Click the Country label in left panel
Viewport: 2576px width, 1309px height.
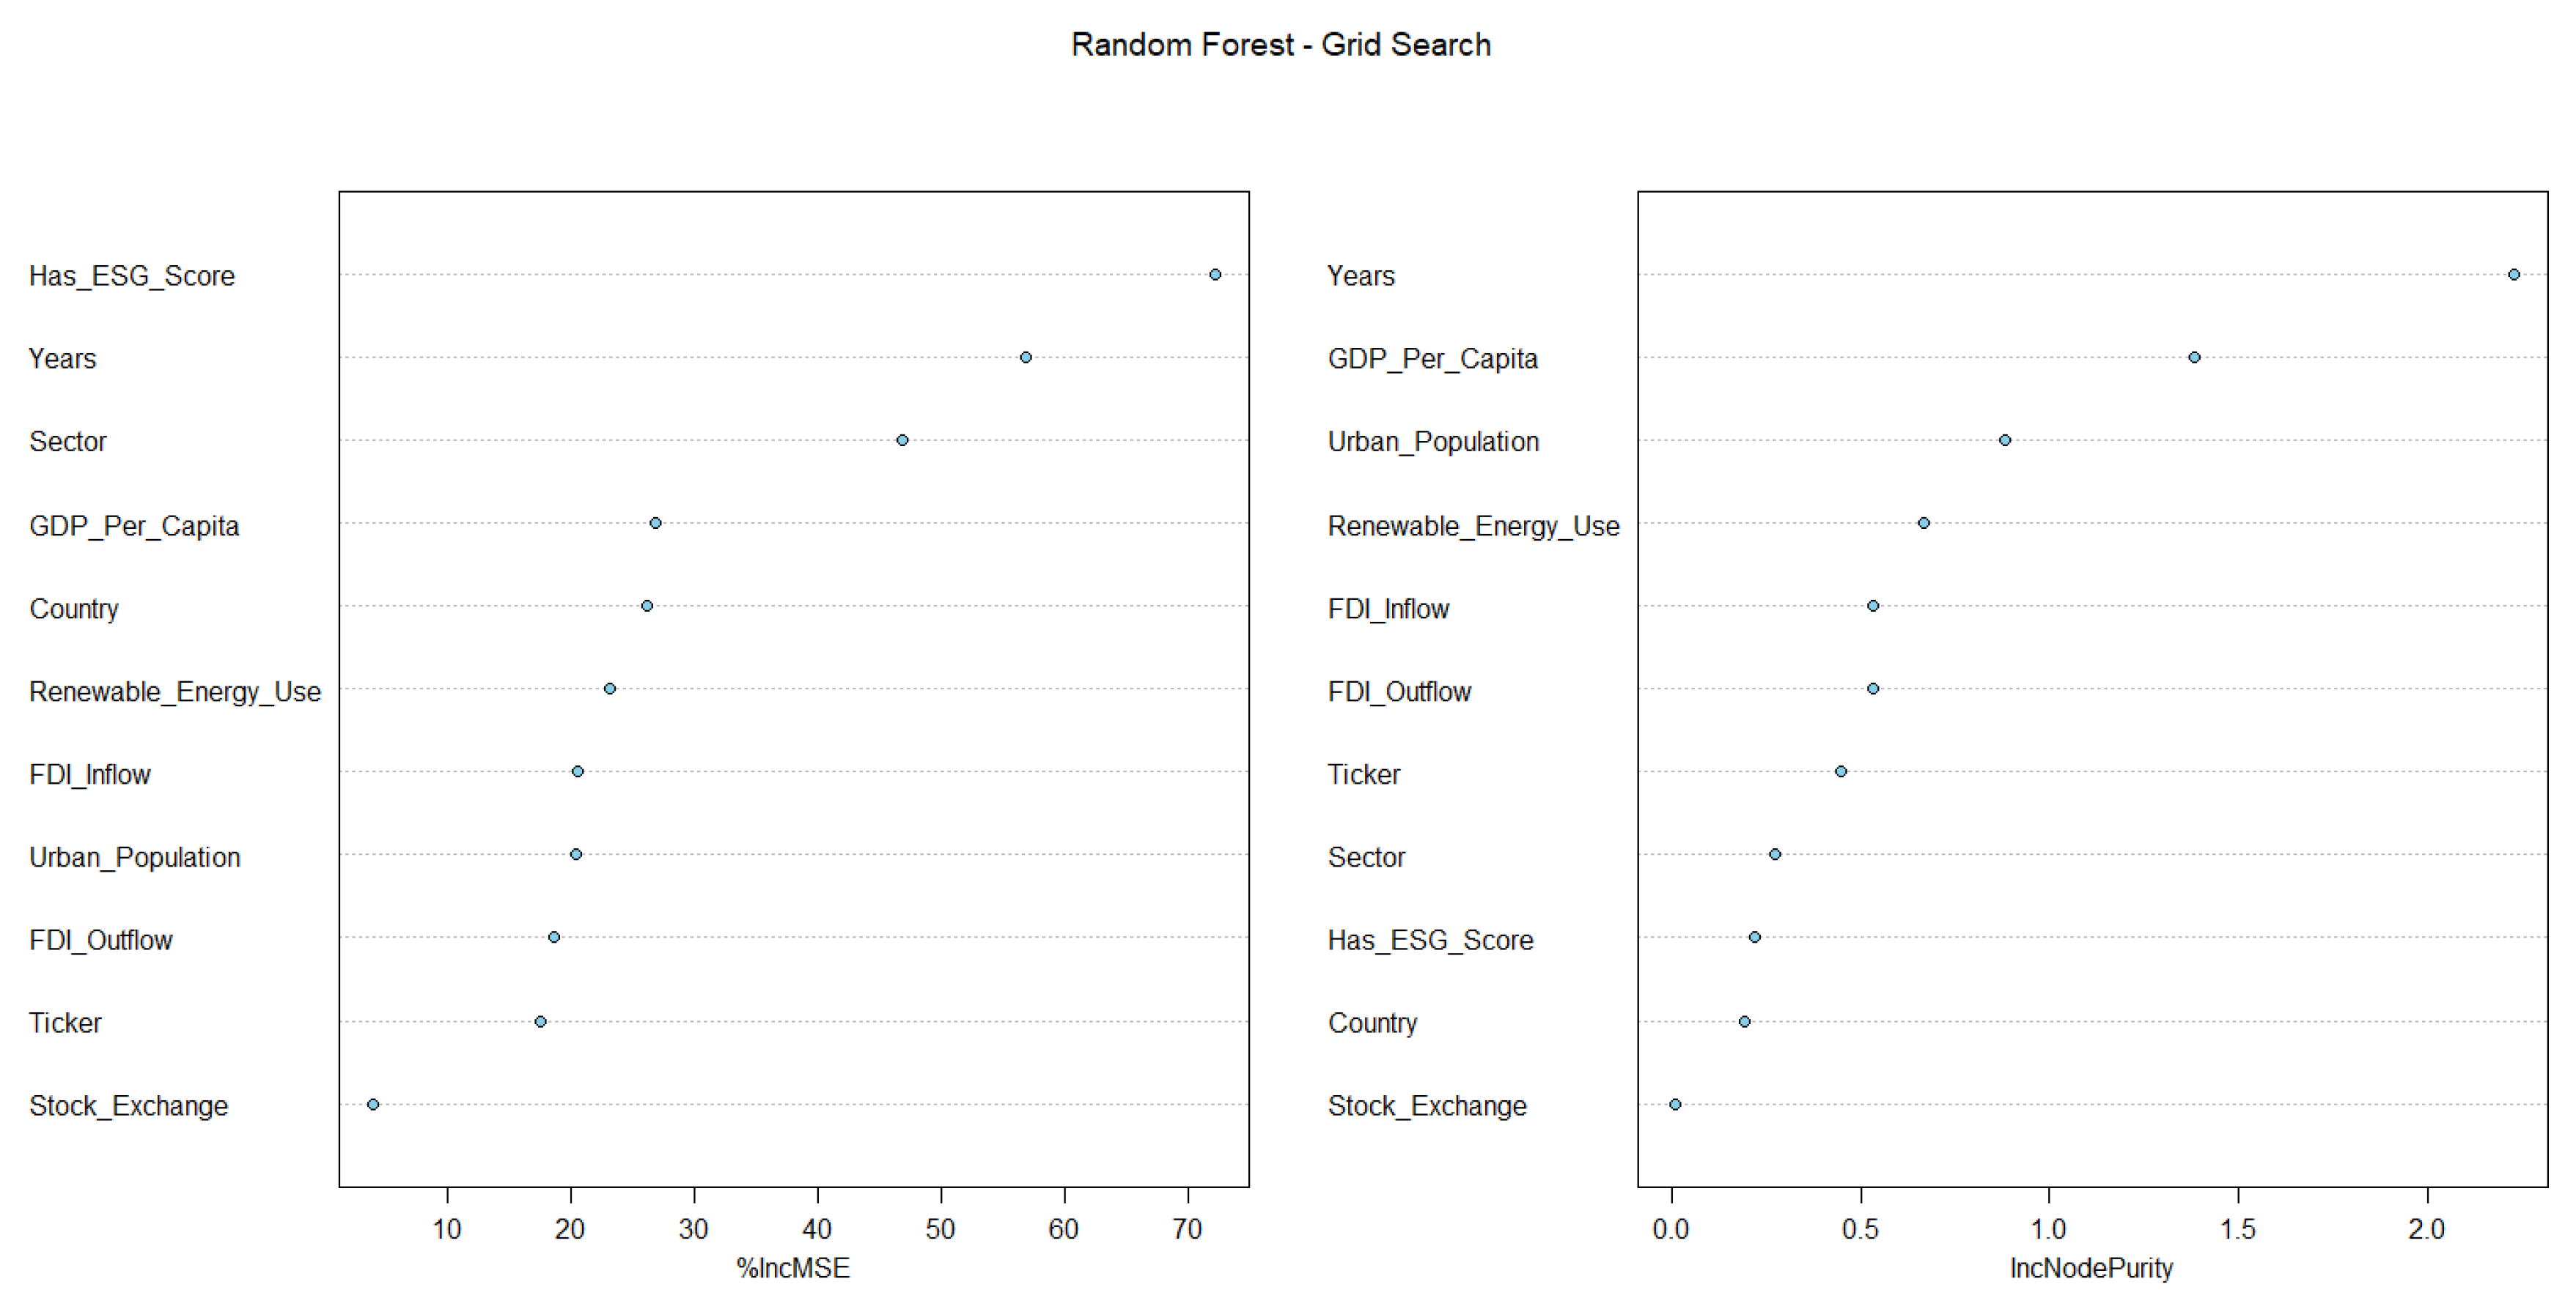click(x=74, y=609)
